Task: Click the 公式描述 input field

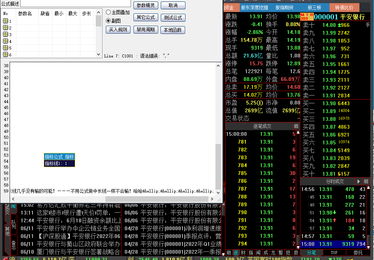Action: pos(76,3)
